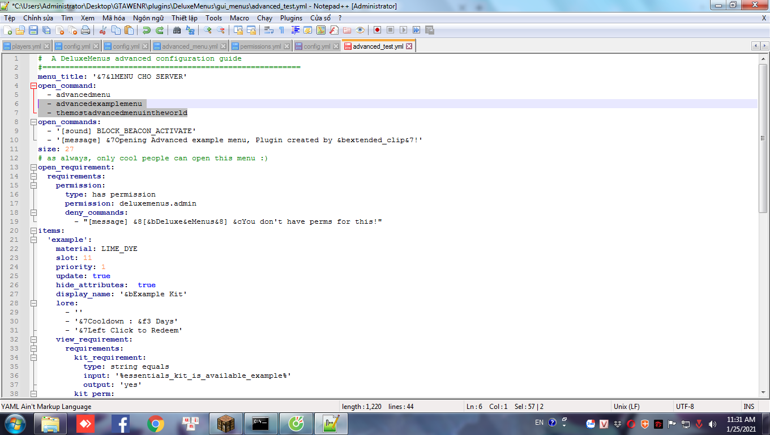Open the user-defined language icon
Screen dimensions: 770x435
(309, 30)
